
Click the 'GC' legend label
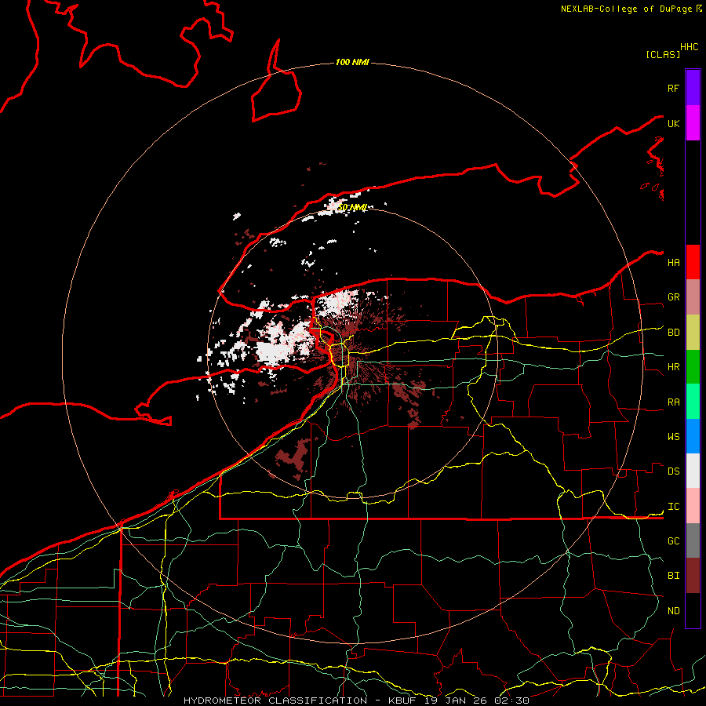coord(673,541)
